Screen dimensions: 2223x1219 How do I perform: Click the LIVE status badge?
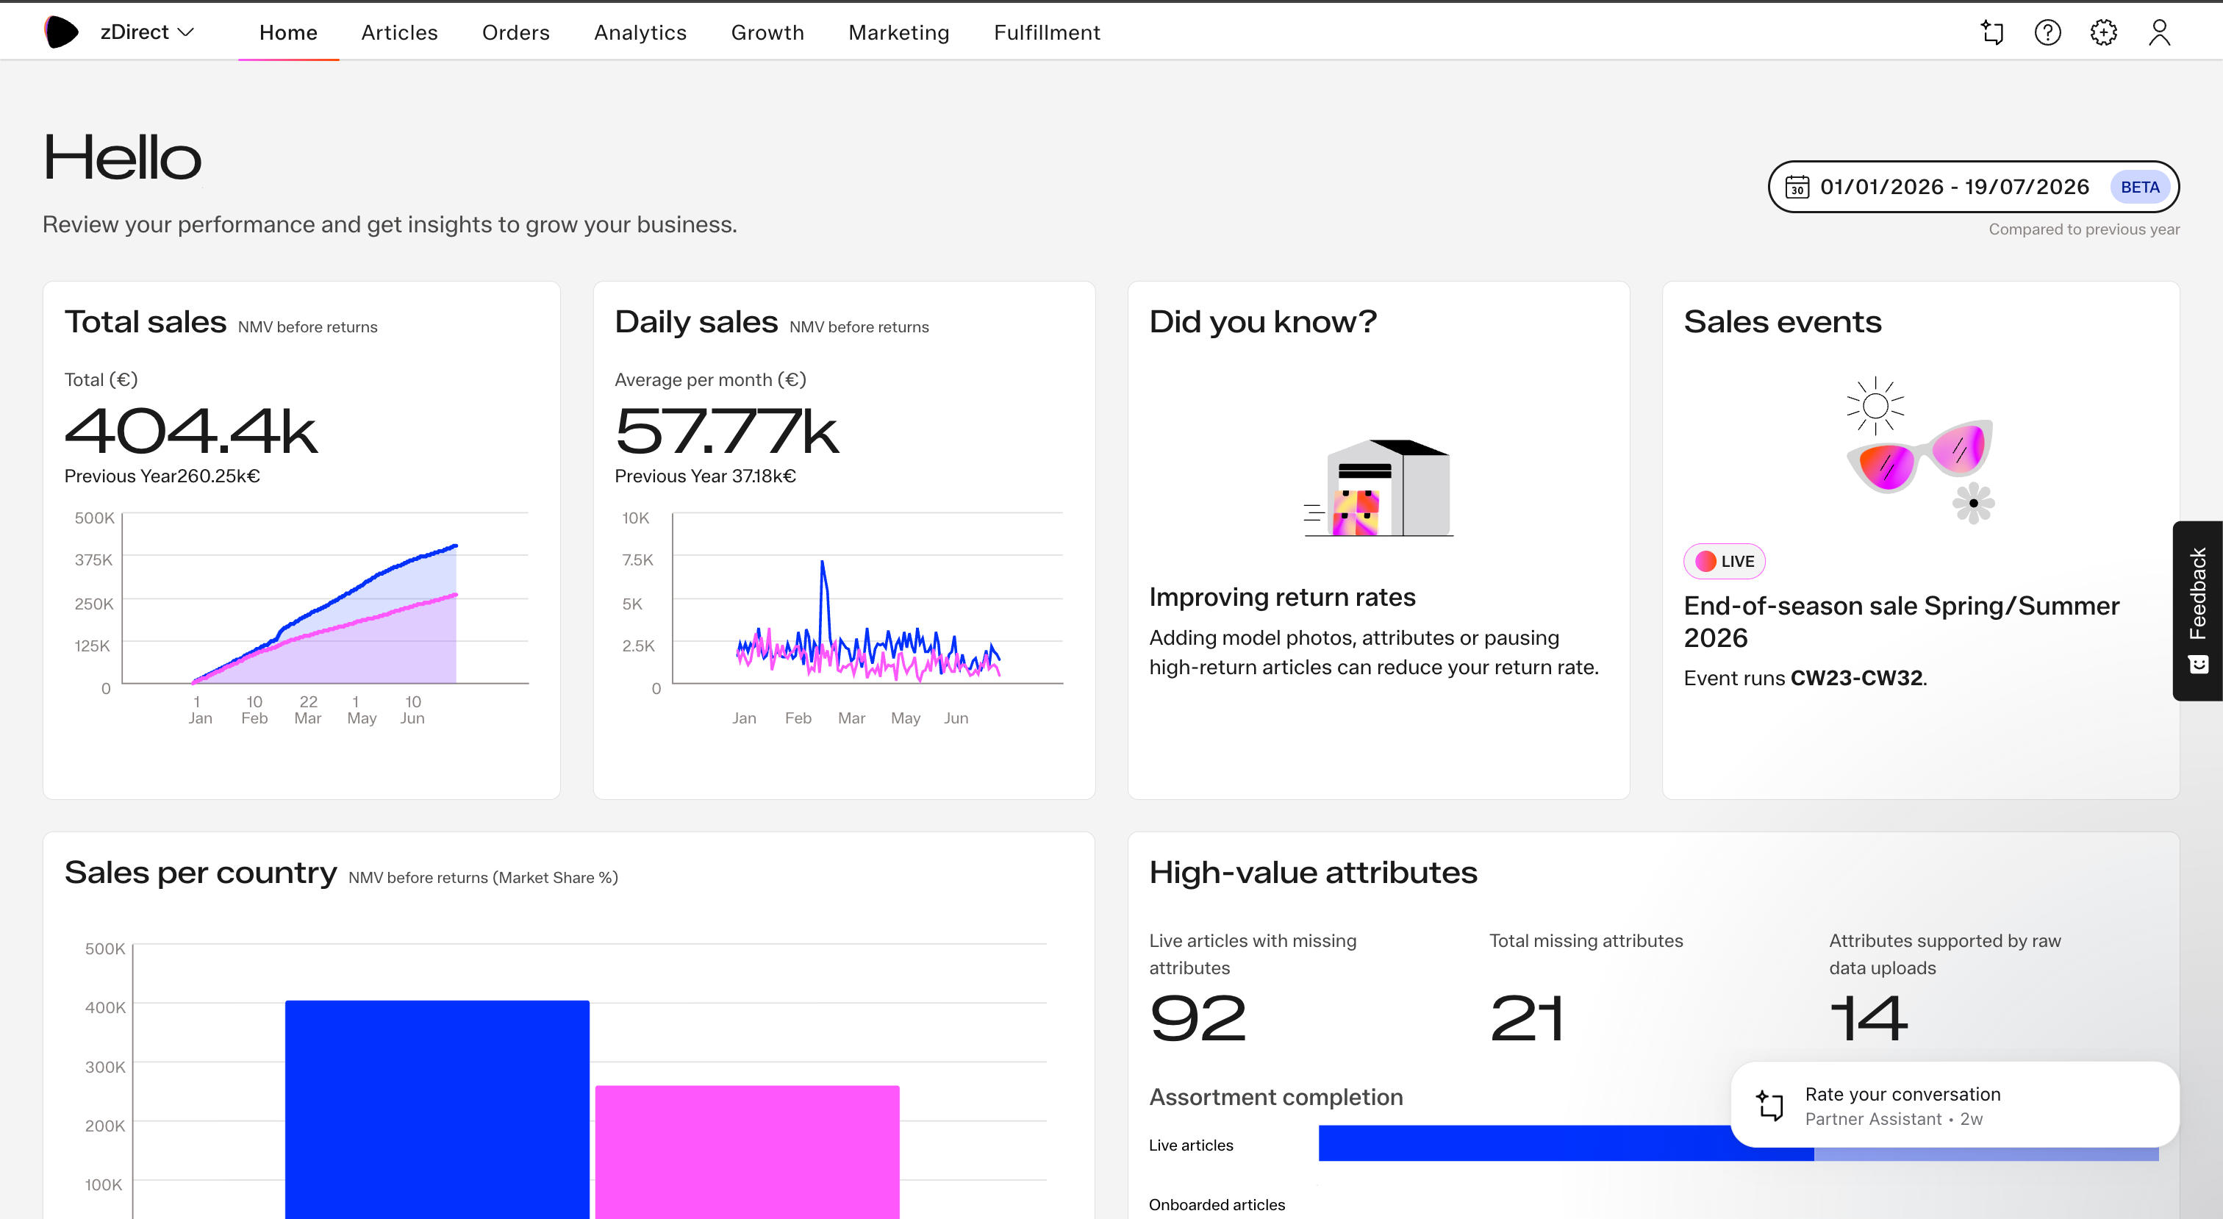click(1724, 561)
